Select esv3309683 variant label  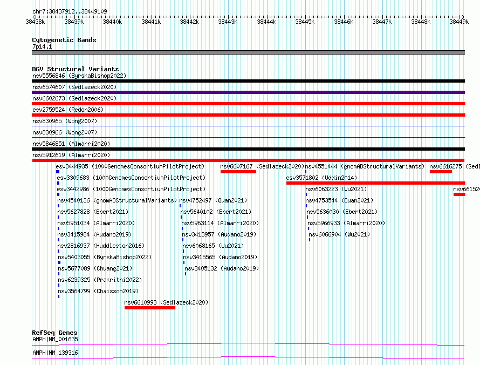tap(131, 178)
